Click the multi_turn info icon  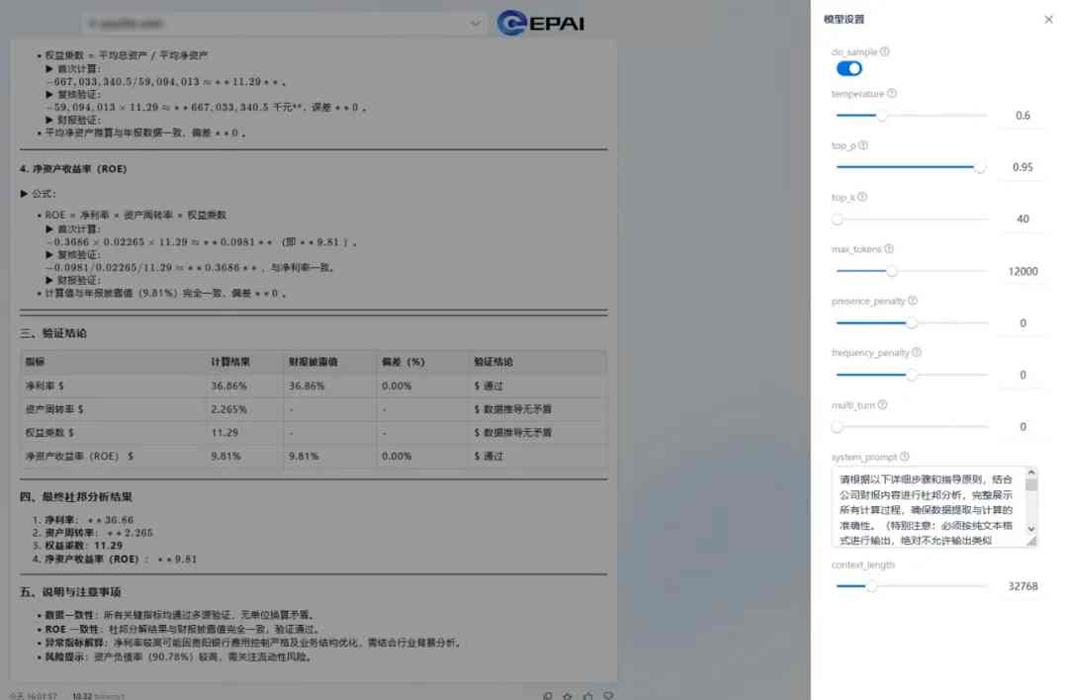coord(880,404)
